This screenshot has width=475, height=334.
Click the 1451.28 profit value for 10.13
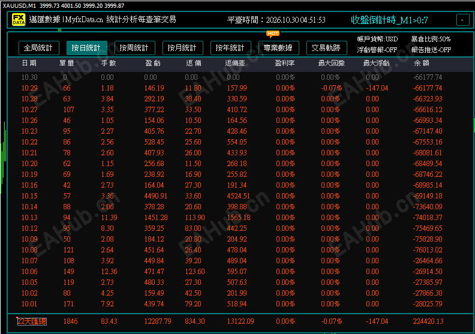pos(156,218)
